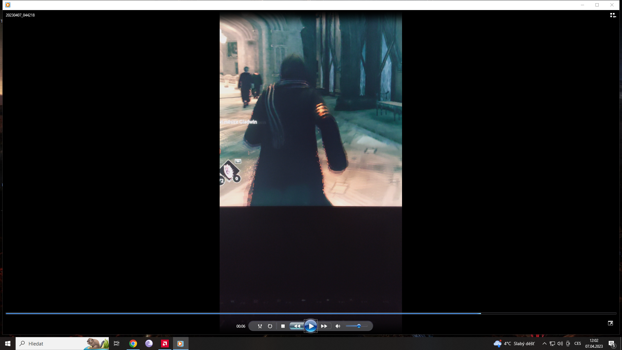Expand hidden system tray icons
Screen dimensions: 622x350
point(544,344)
